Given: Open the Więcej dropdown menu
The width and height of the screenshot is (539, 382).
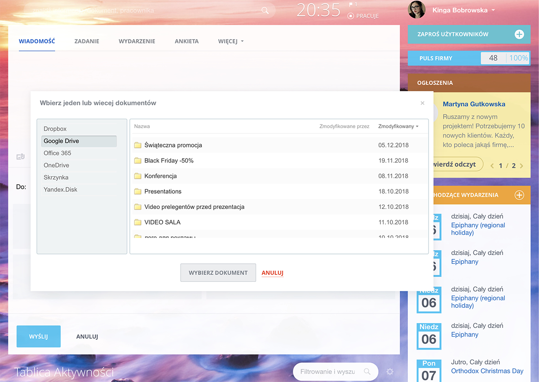Looking at the screenshot, I should coord(230,41).
